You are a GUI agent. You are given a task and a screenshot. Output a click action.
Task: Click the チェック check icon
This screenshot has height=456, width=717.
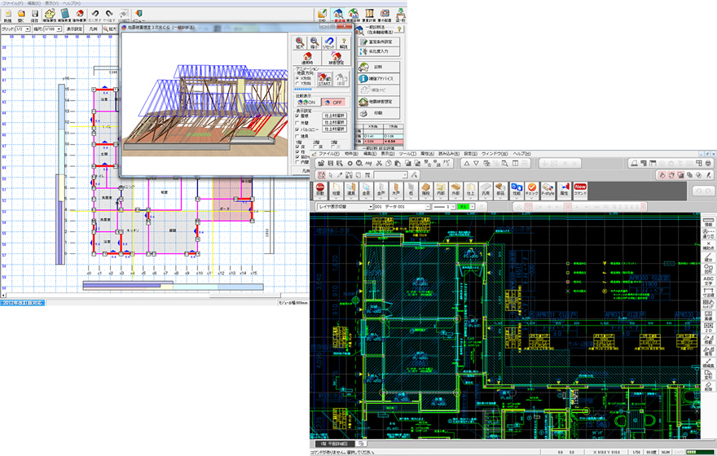(531, 190)
